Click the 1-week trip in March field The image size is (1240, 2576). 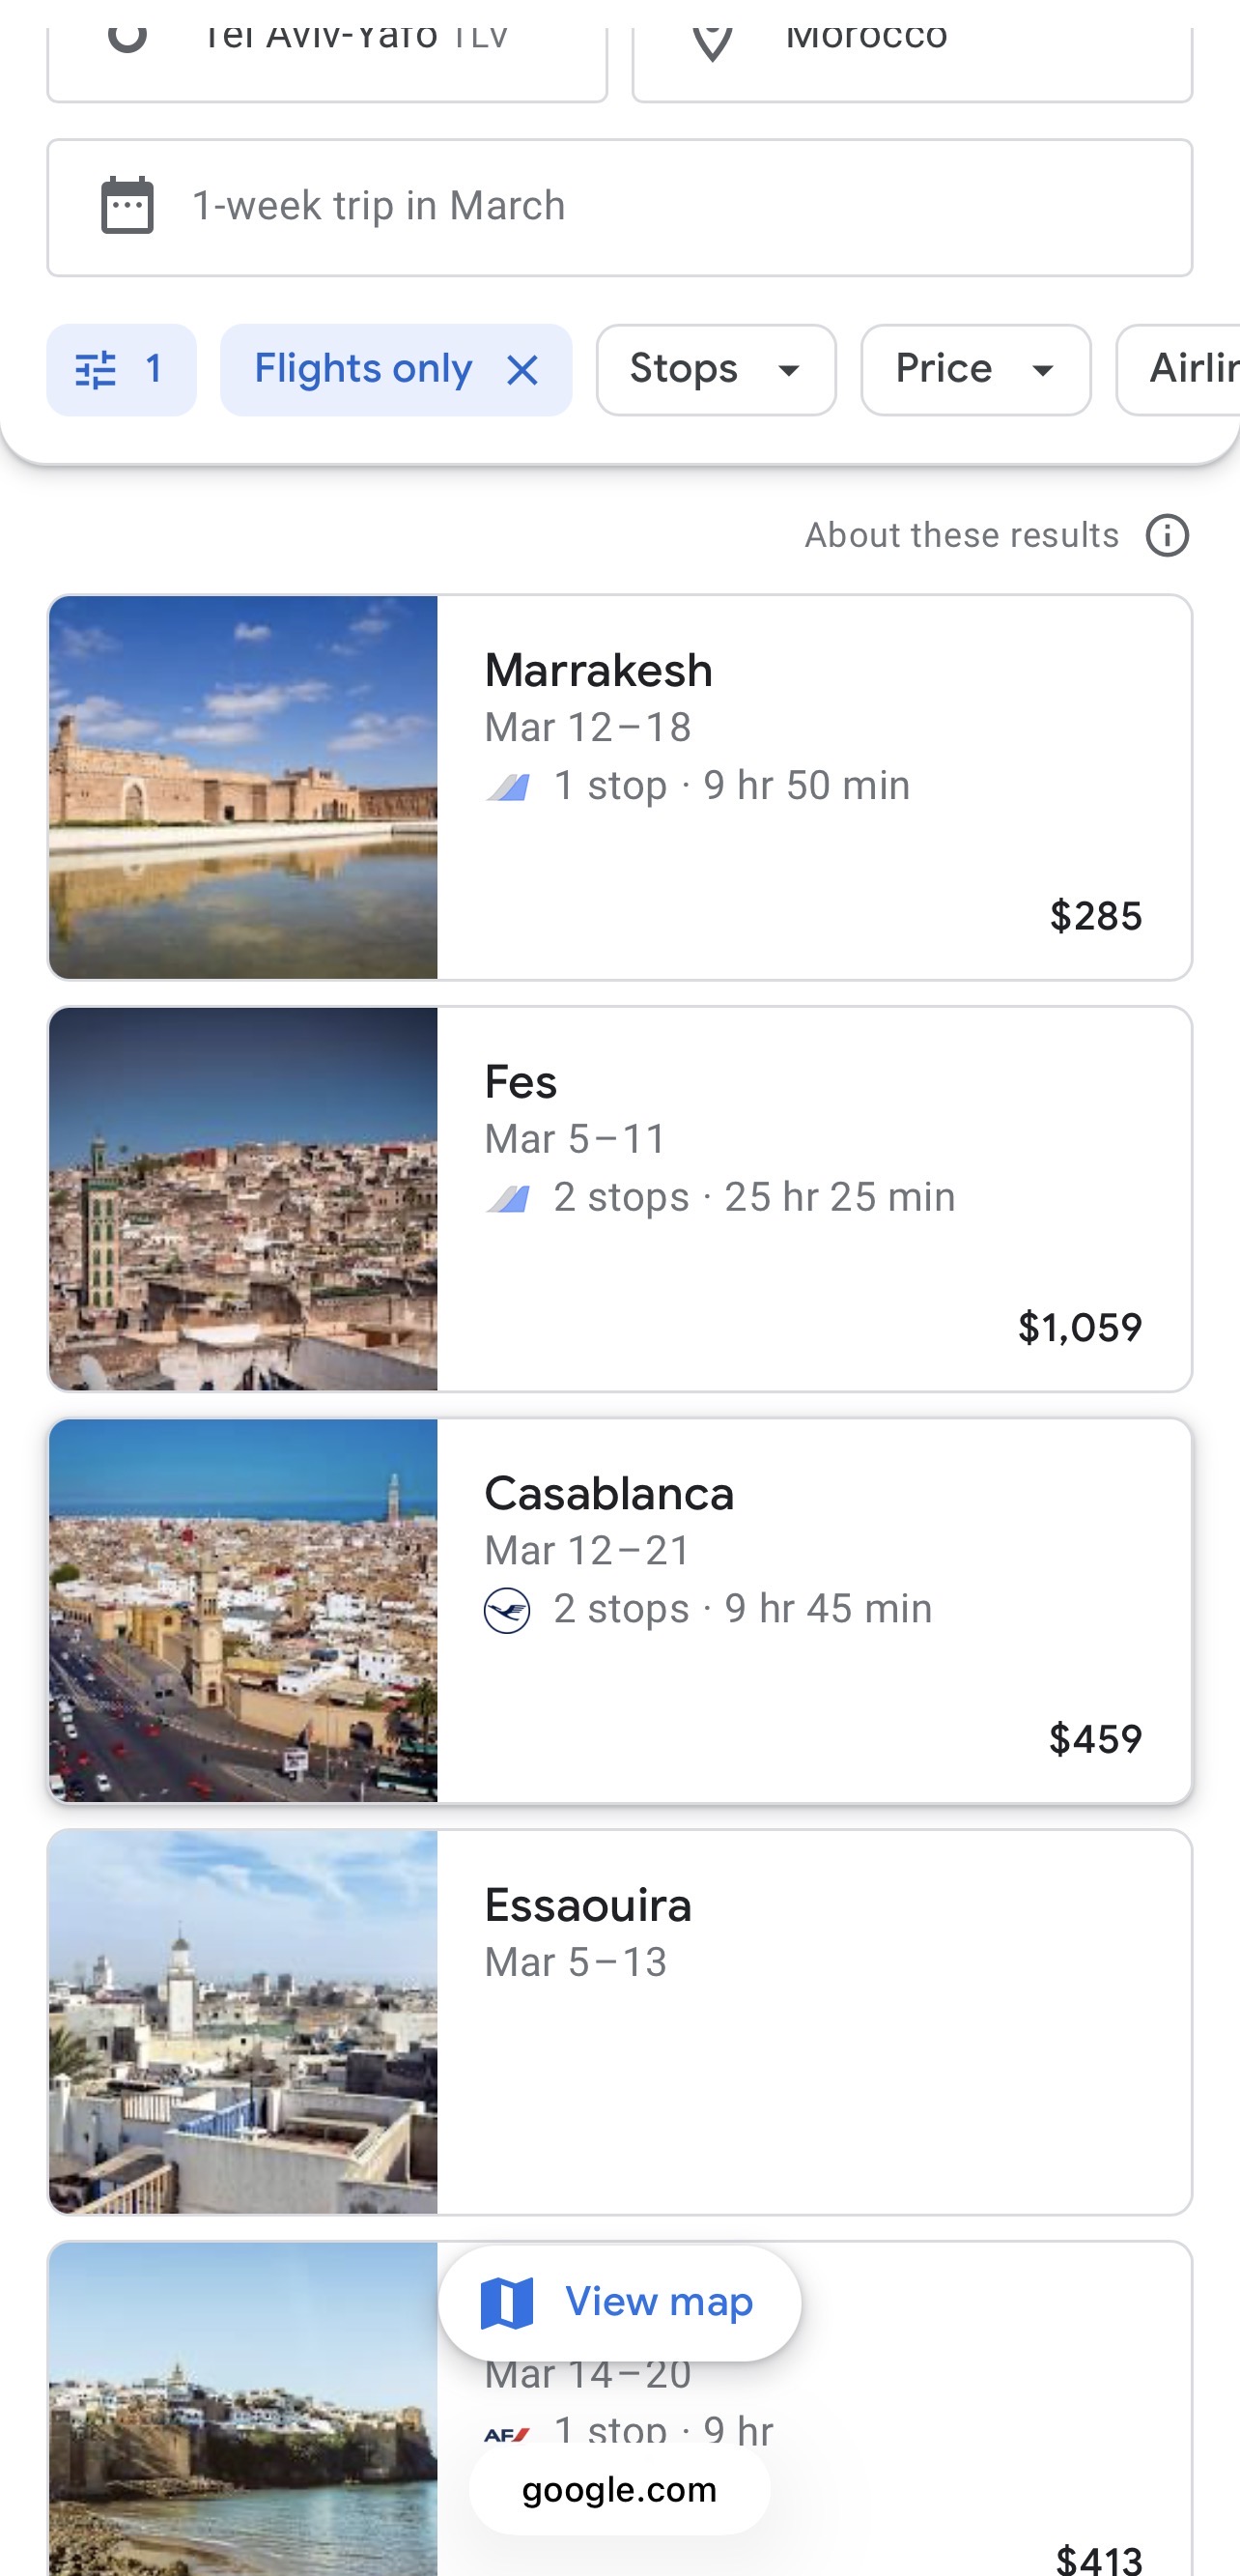[619, 207]
